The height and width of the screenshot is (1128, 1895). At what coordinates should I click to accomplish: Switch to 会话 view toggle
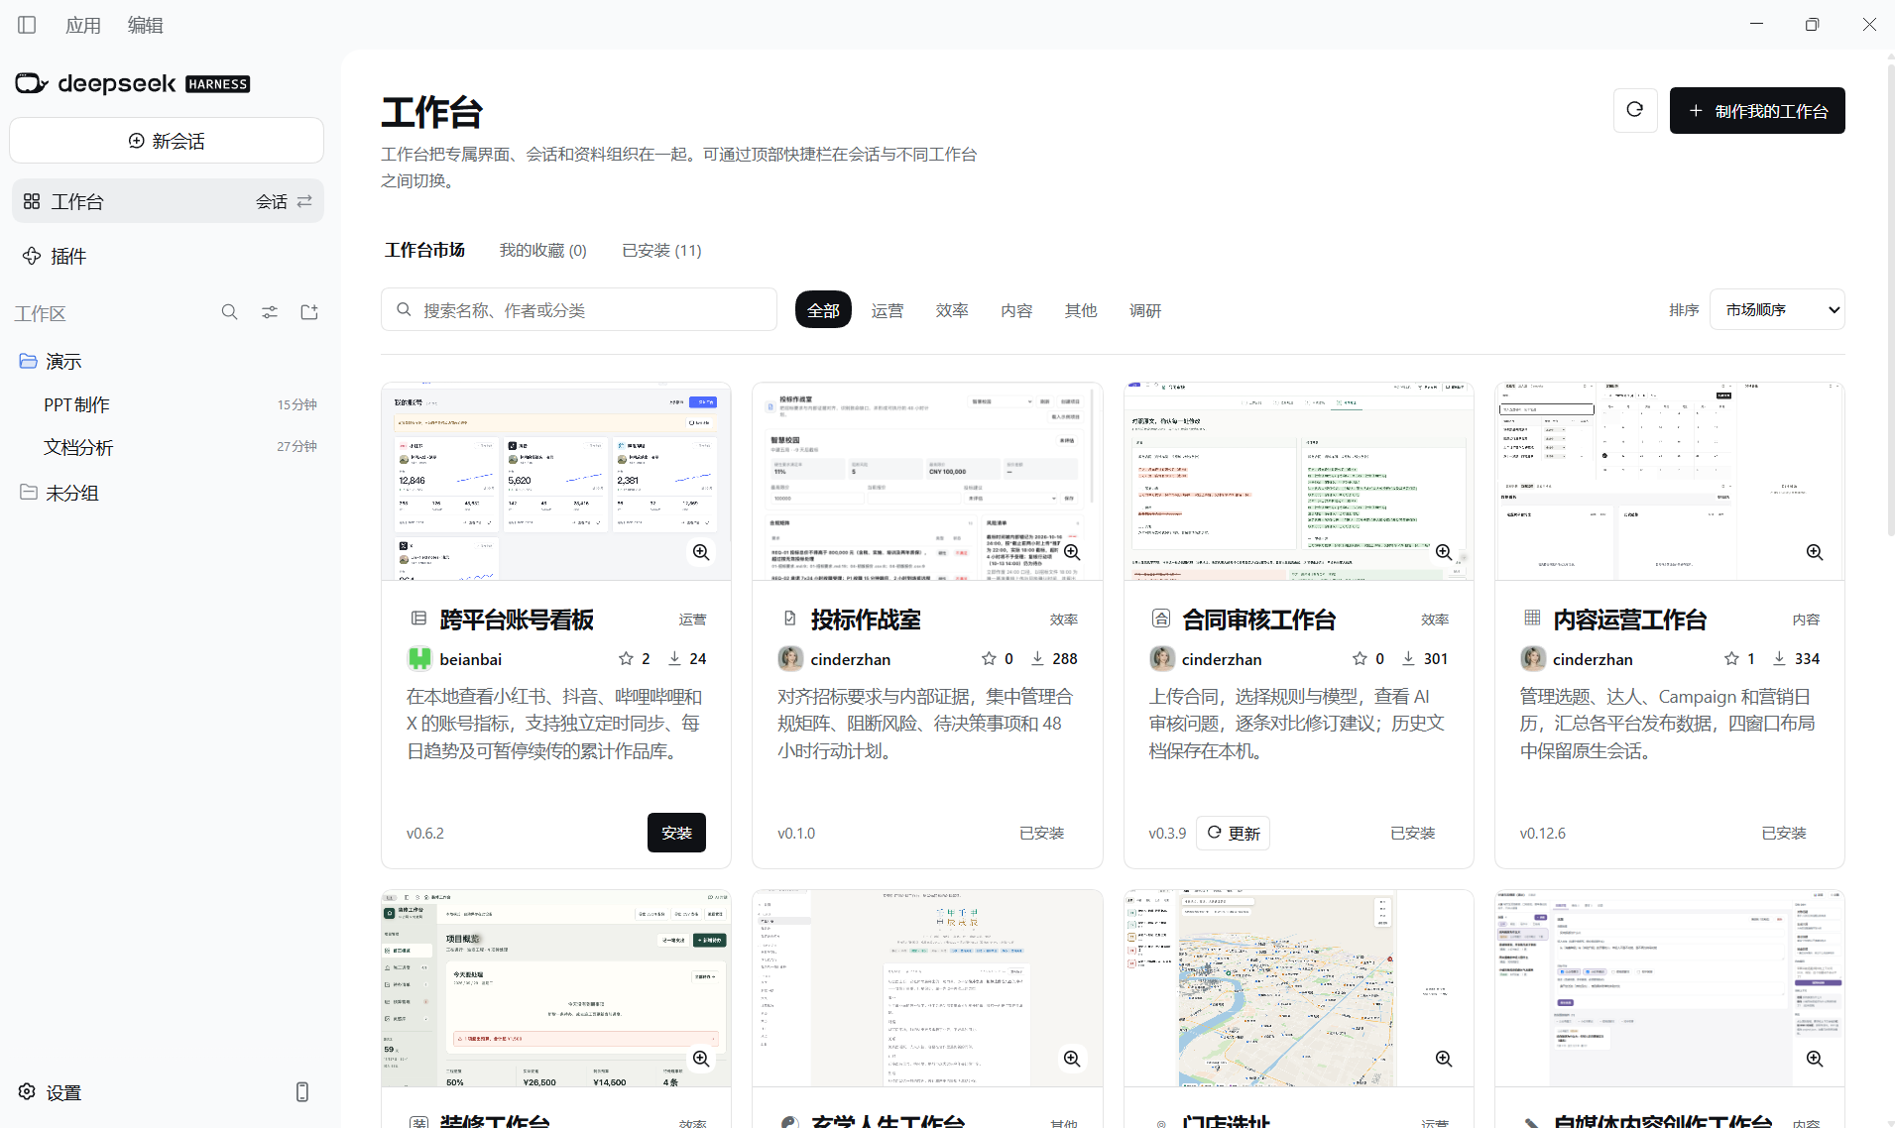[x=285, y=201]
